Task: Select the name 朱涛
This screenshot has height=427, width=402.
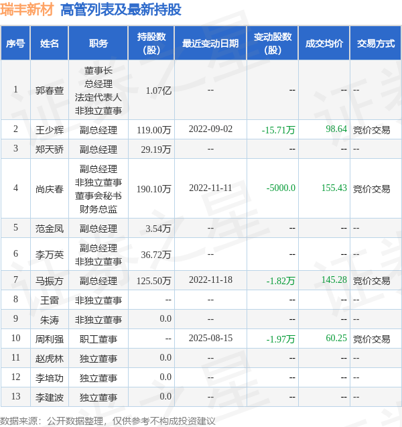Action: [x=50, y=320]
